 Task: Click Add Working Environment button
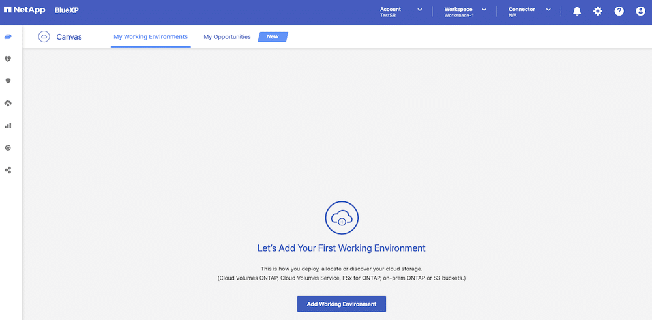point(342,304)
